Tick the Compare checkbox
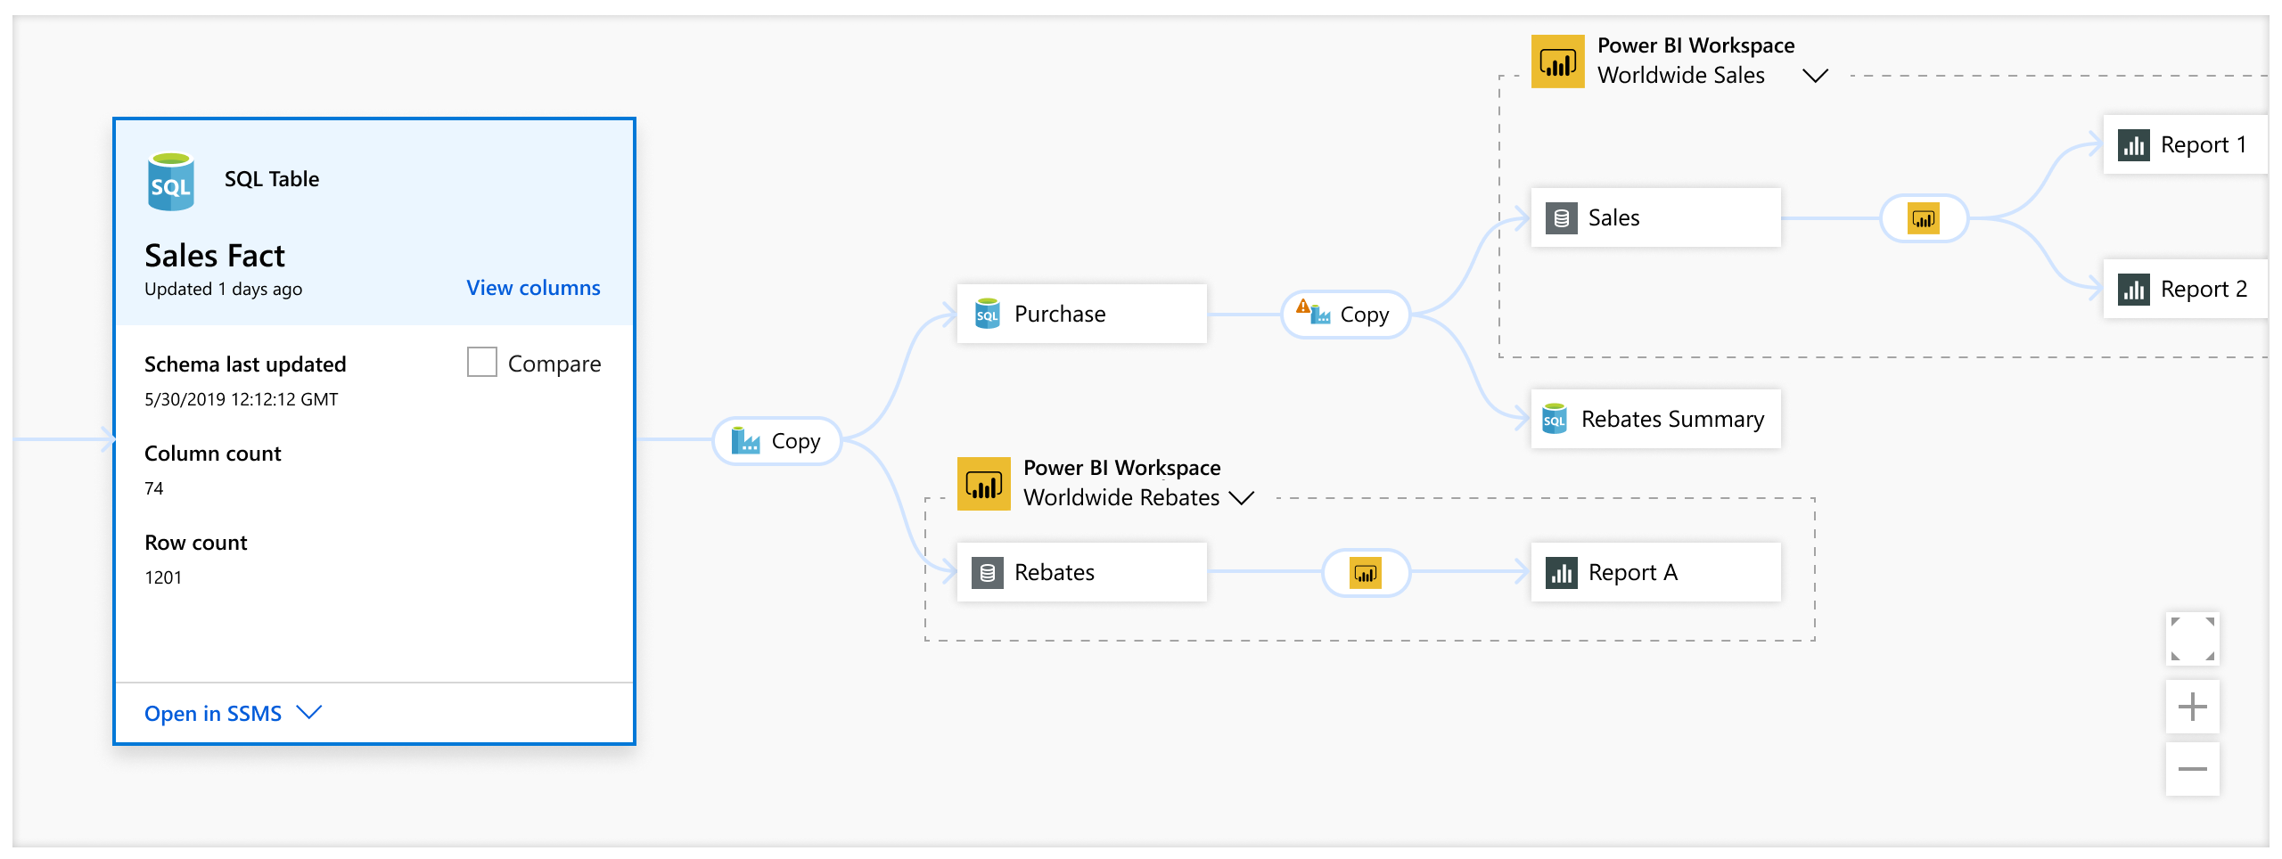Screen dimensions: 2282x859 [481, 362]
